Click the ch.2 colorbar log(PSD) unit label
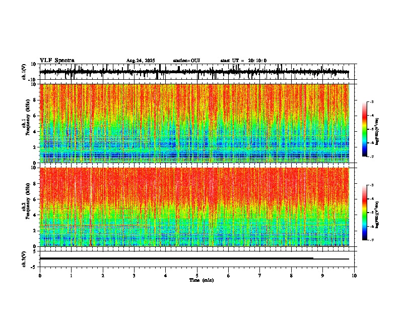 click(x=377, y=215)
